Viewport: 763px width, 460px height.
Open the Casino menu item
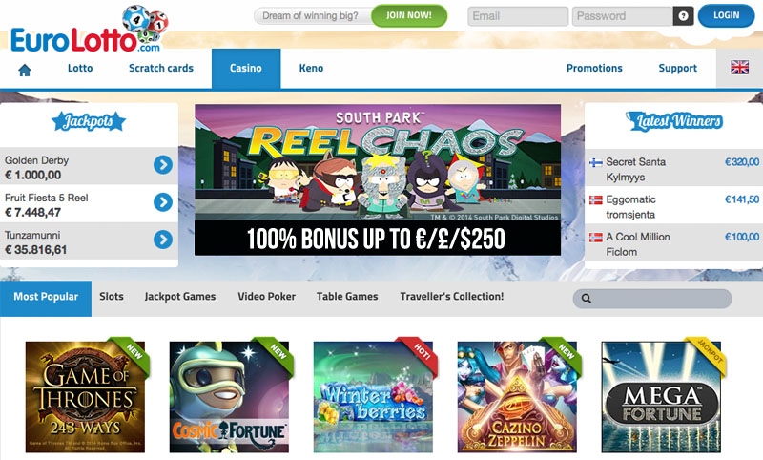pyautogui.click(x=246, y=68)
